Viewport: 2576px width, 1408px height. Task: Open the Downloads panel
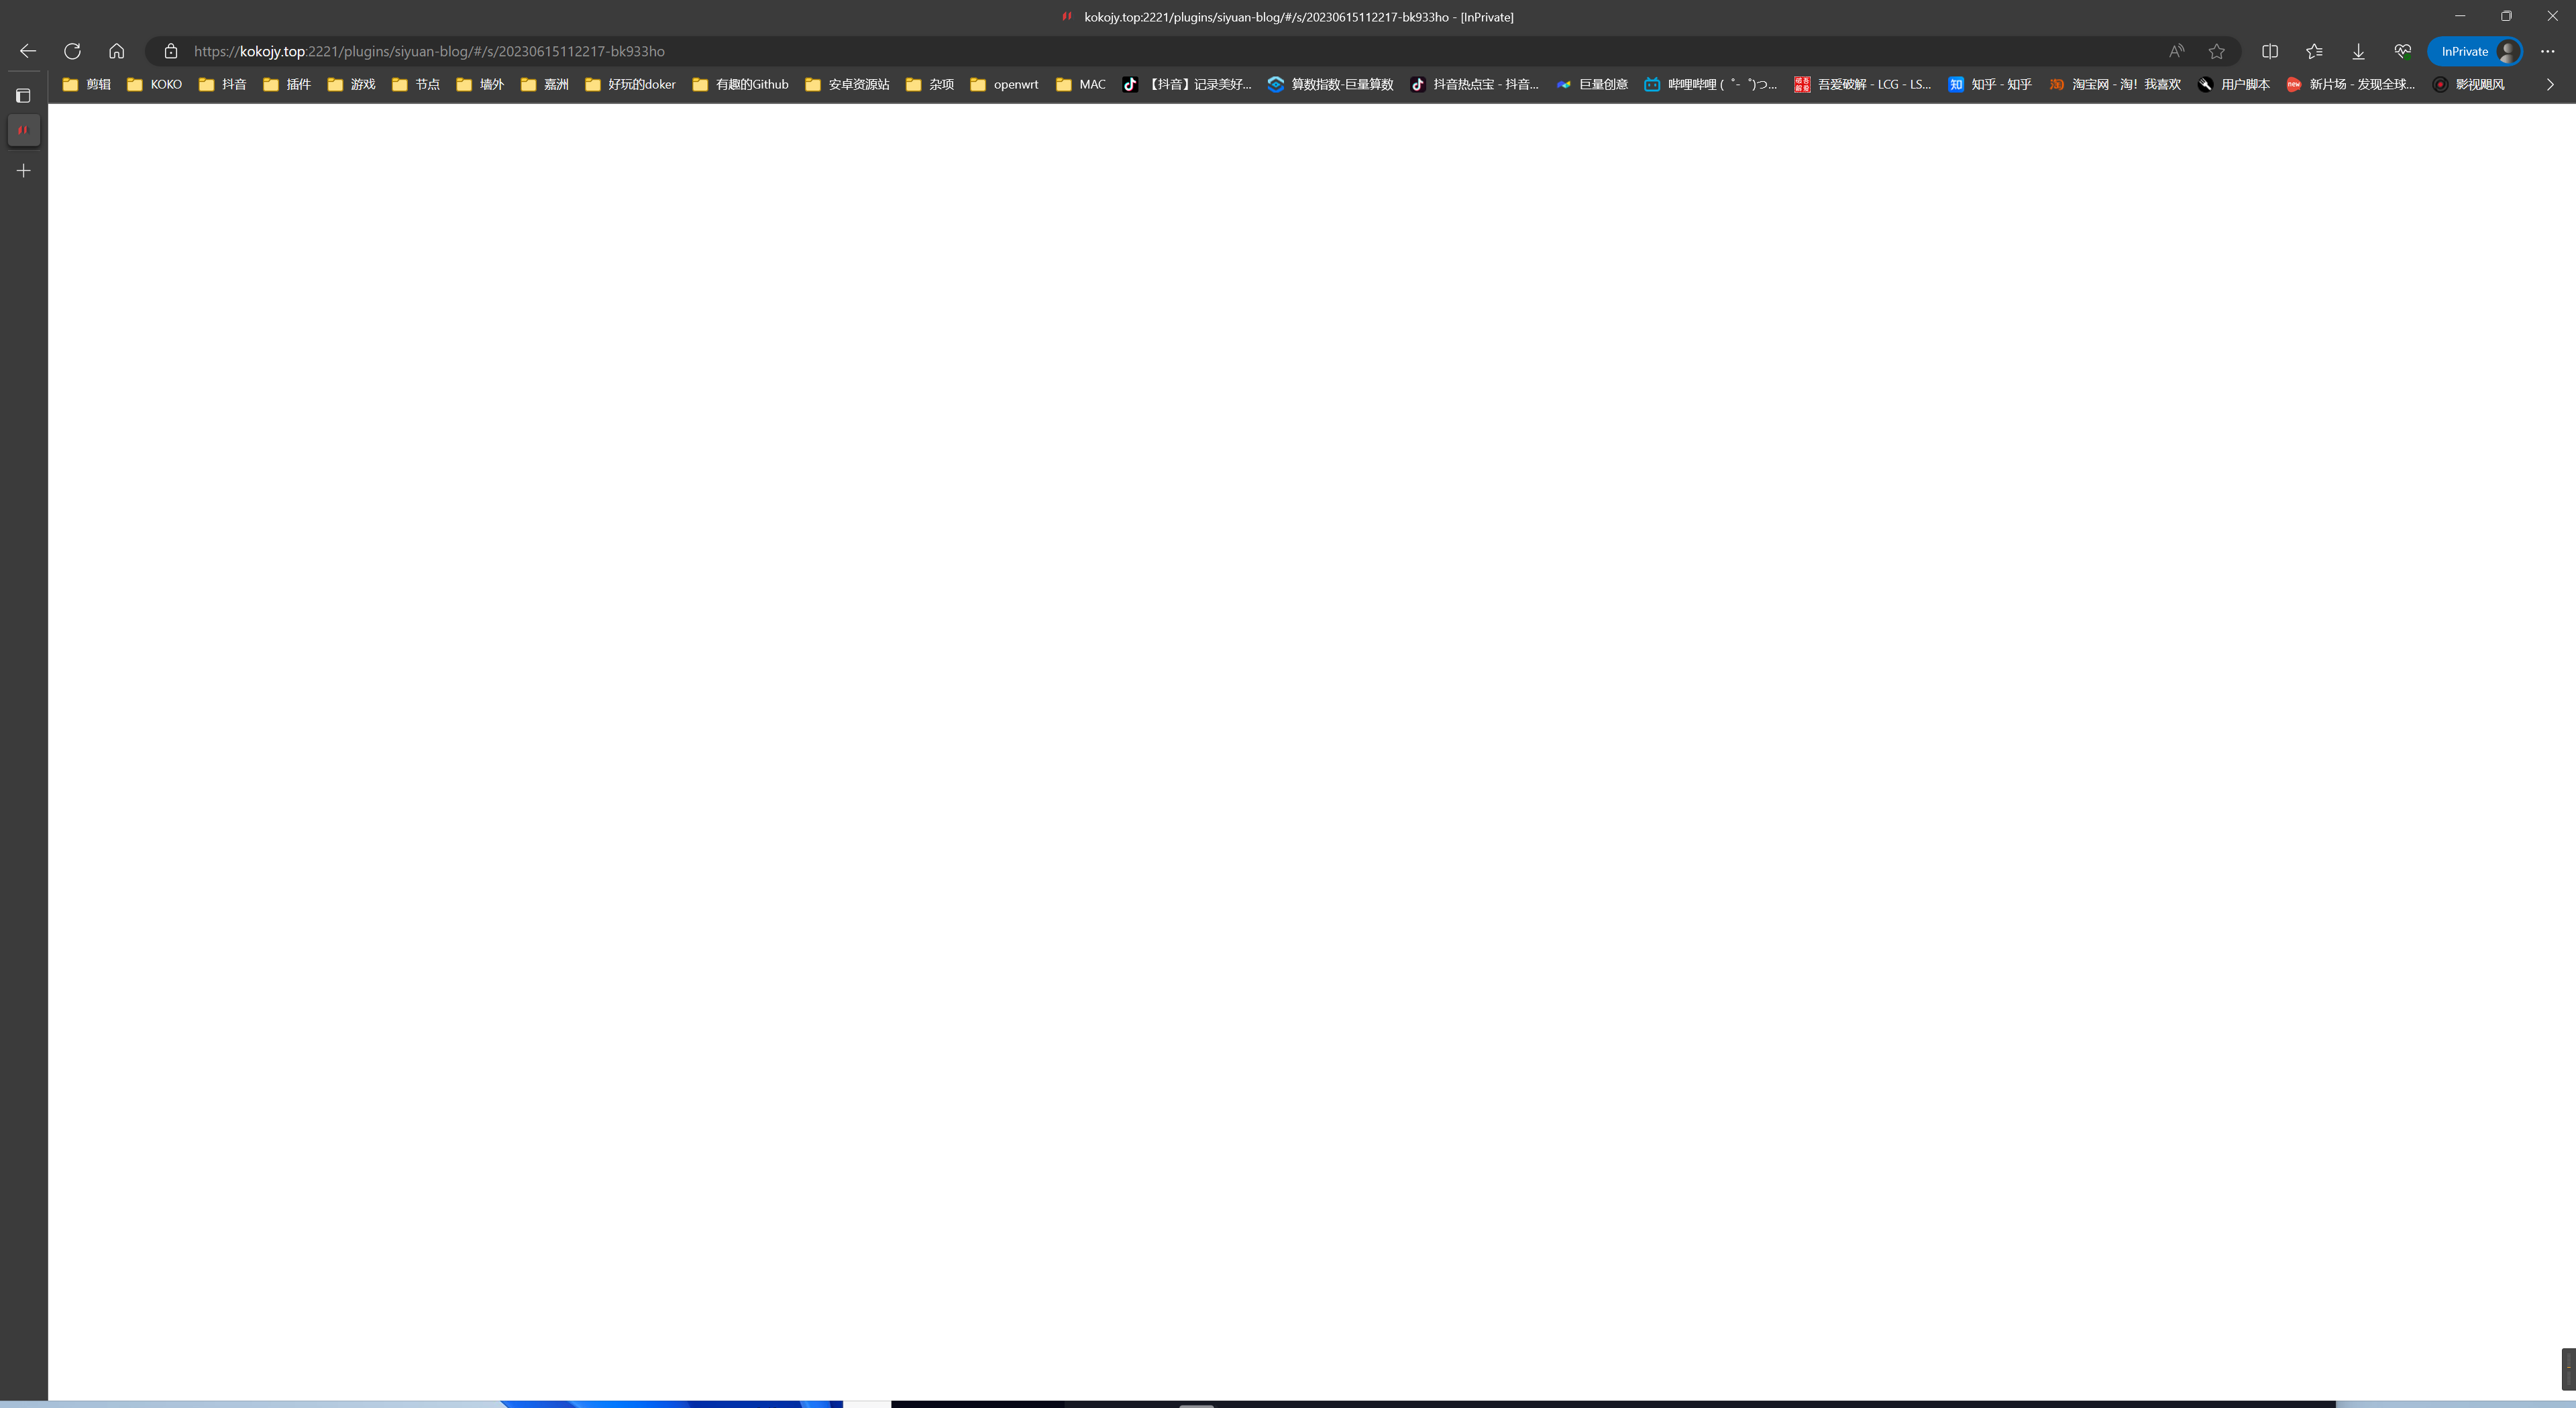[x=2358, y=51]
